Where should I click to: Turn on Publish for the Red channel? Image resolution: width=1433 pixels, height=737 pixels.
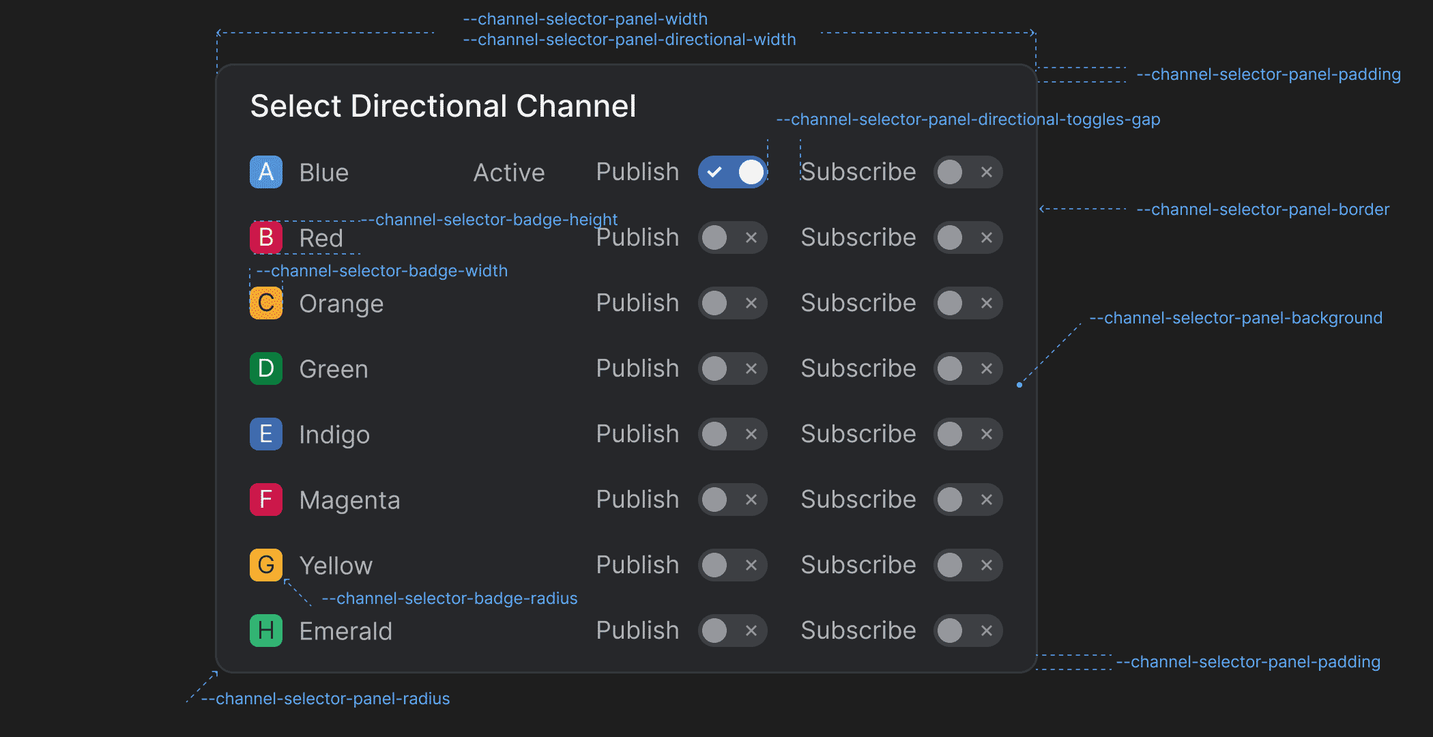[733, 237]
